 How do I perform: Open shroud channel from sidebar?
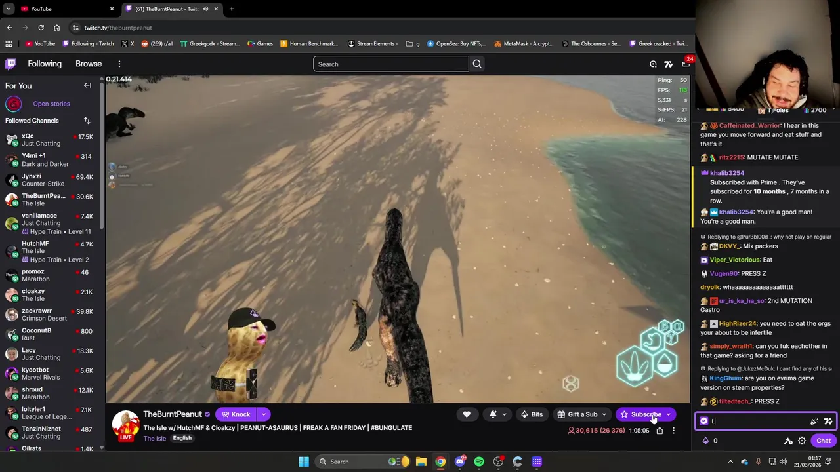(x=50, y=393)
